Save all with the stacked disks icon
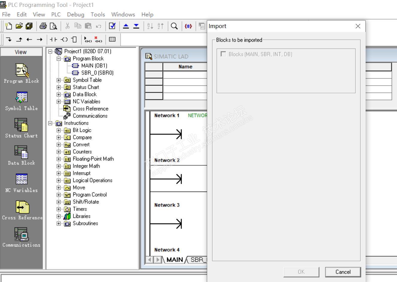This screenshot has height=282, width=397. pos(29,26)
